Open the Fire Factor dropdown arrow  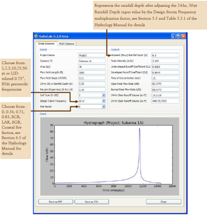click(104, 107)
